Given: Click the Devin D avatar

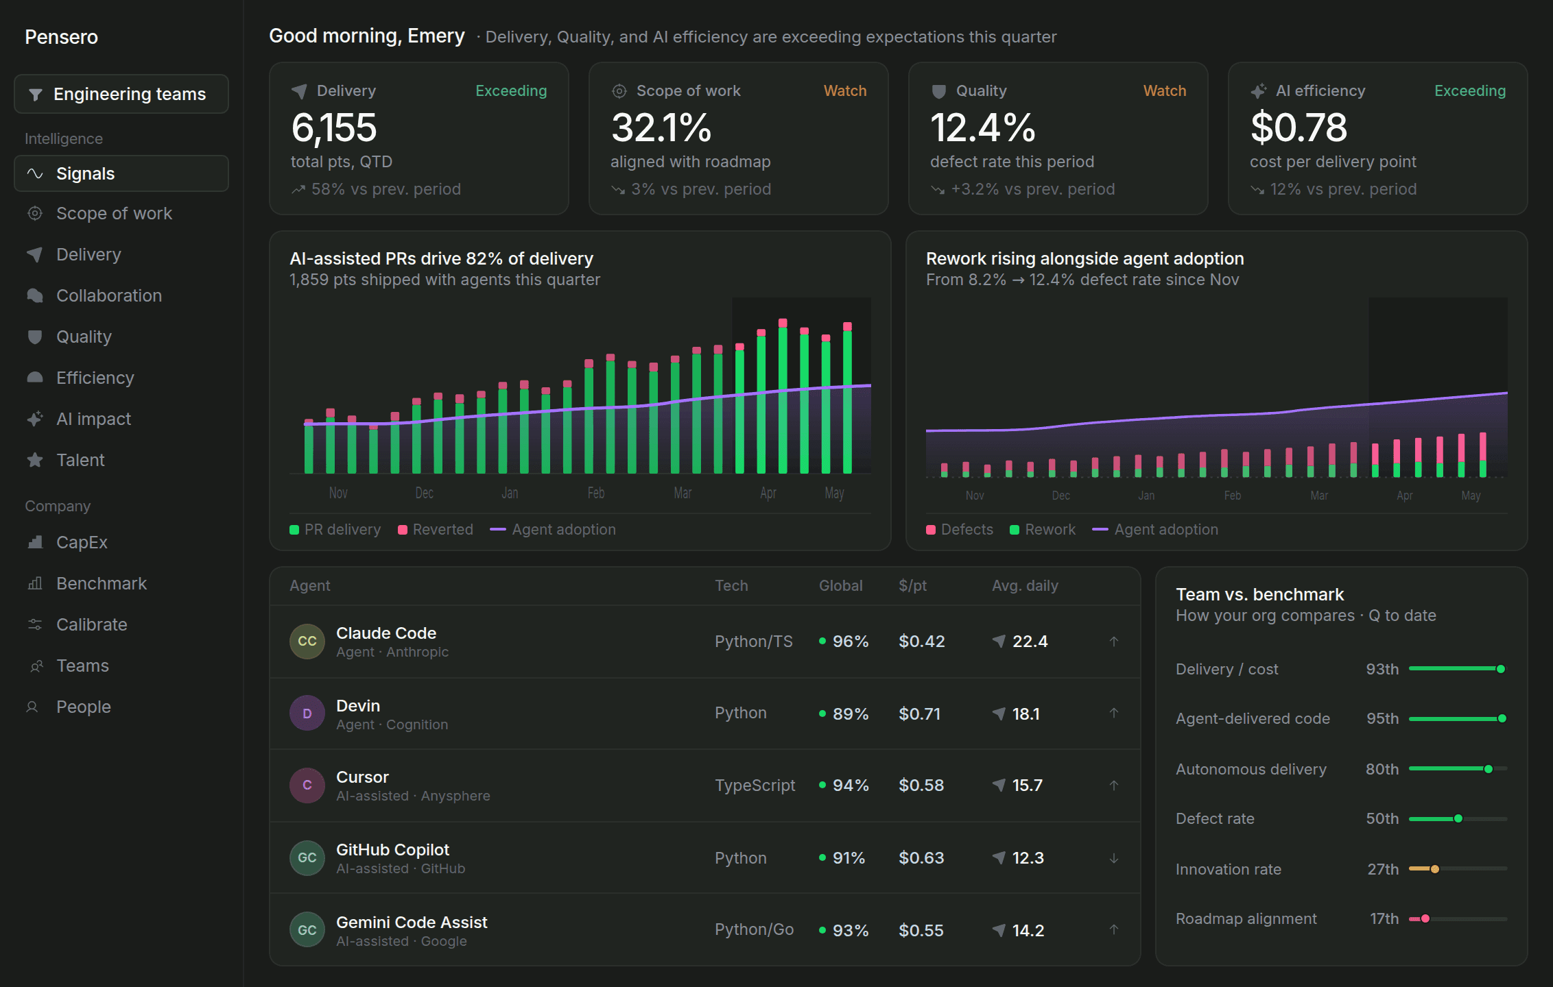Looking at the screenshot, I should 307,714.
